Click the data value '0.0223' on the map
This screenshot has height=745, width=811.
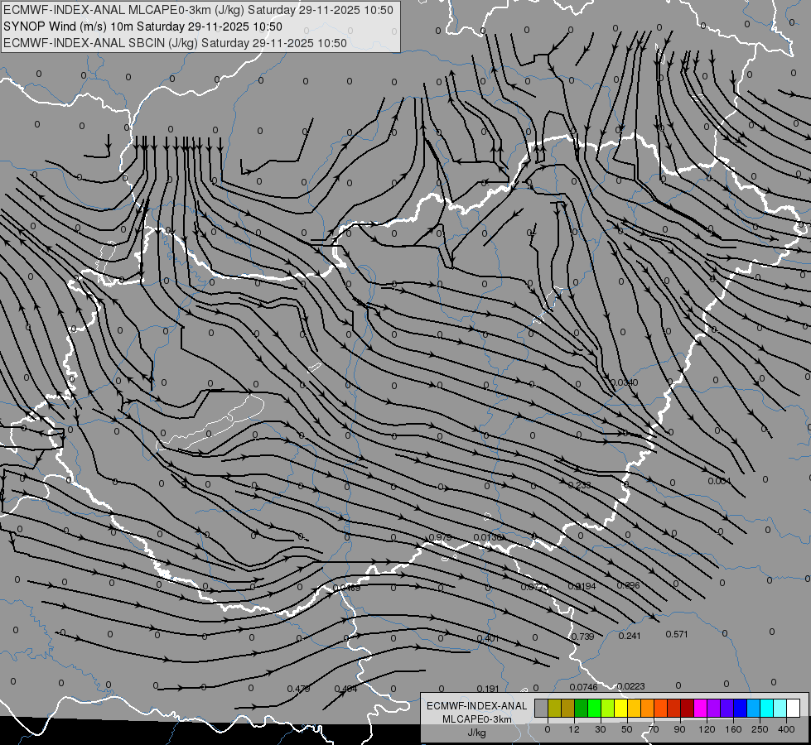click(x=631, y=686)
